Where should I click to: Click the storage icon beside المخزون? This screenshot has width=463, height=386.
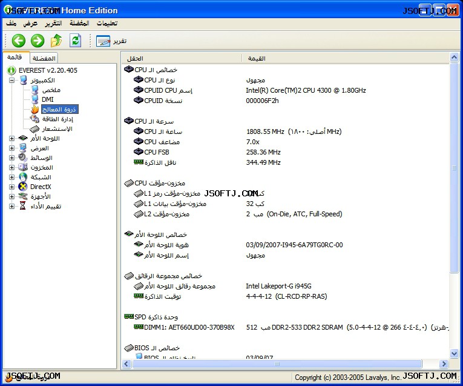pos(23,167)
